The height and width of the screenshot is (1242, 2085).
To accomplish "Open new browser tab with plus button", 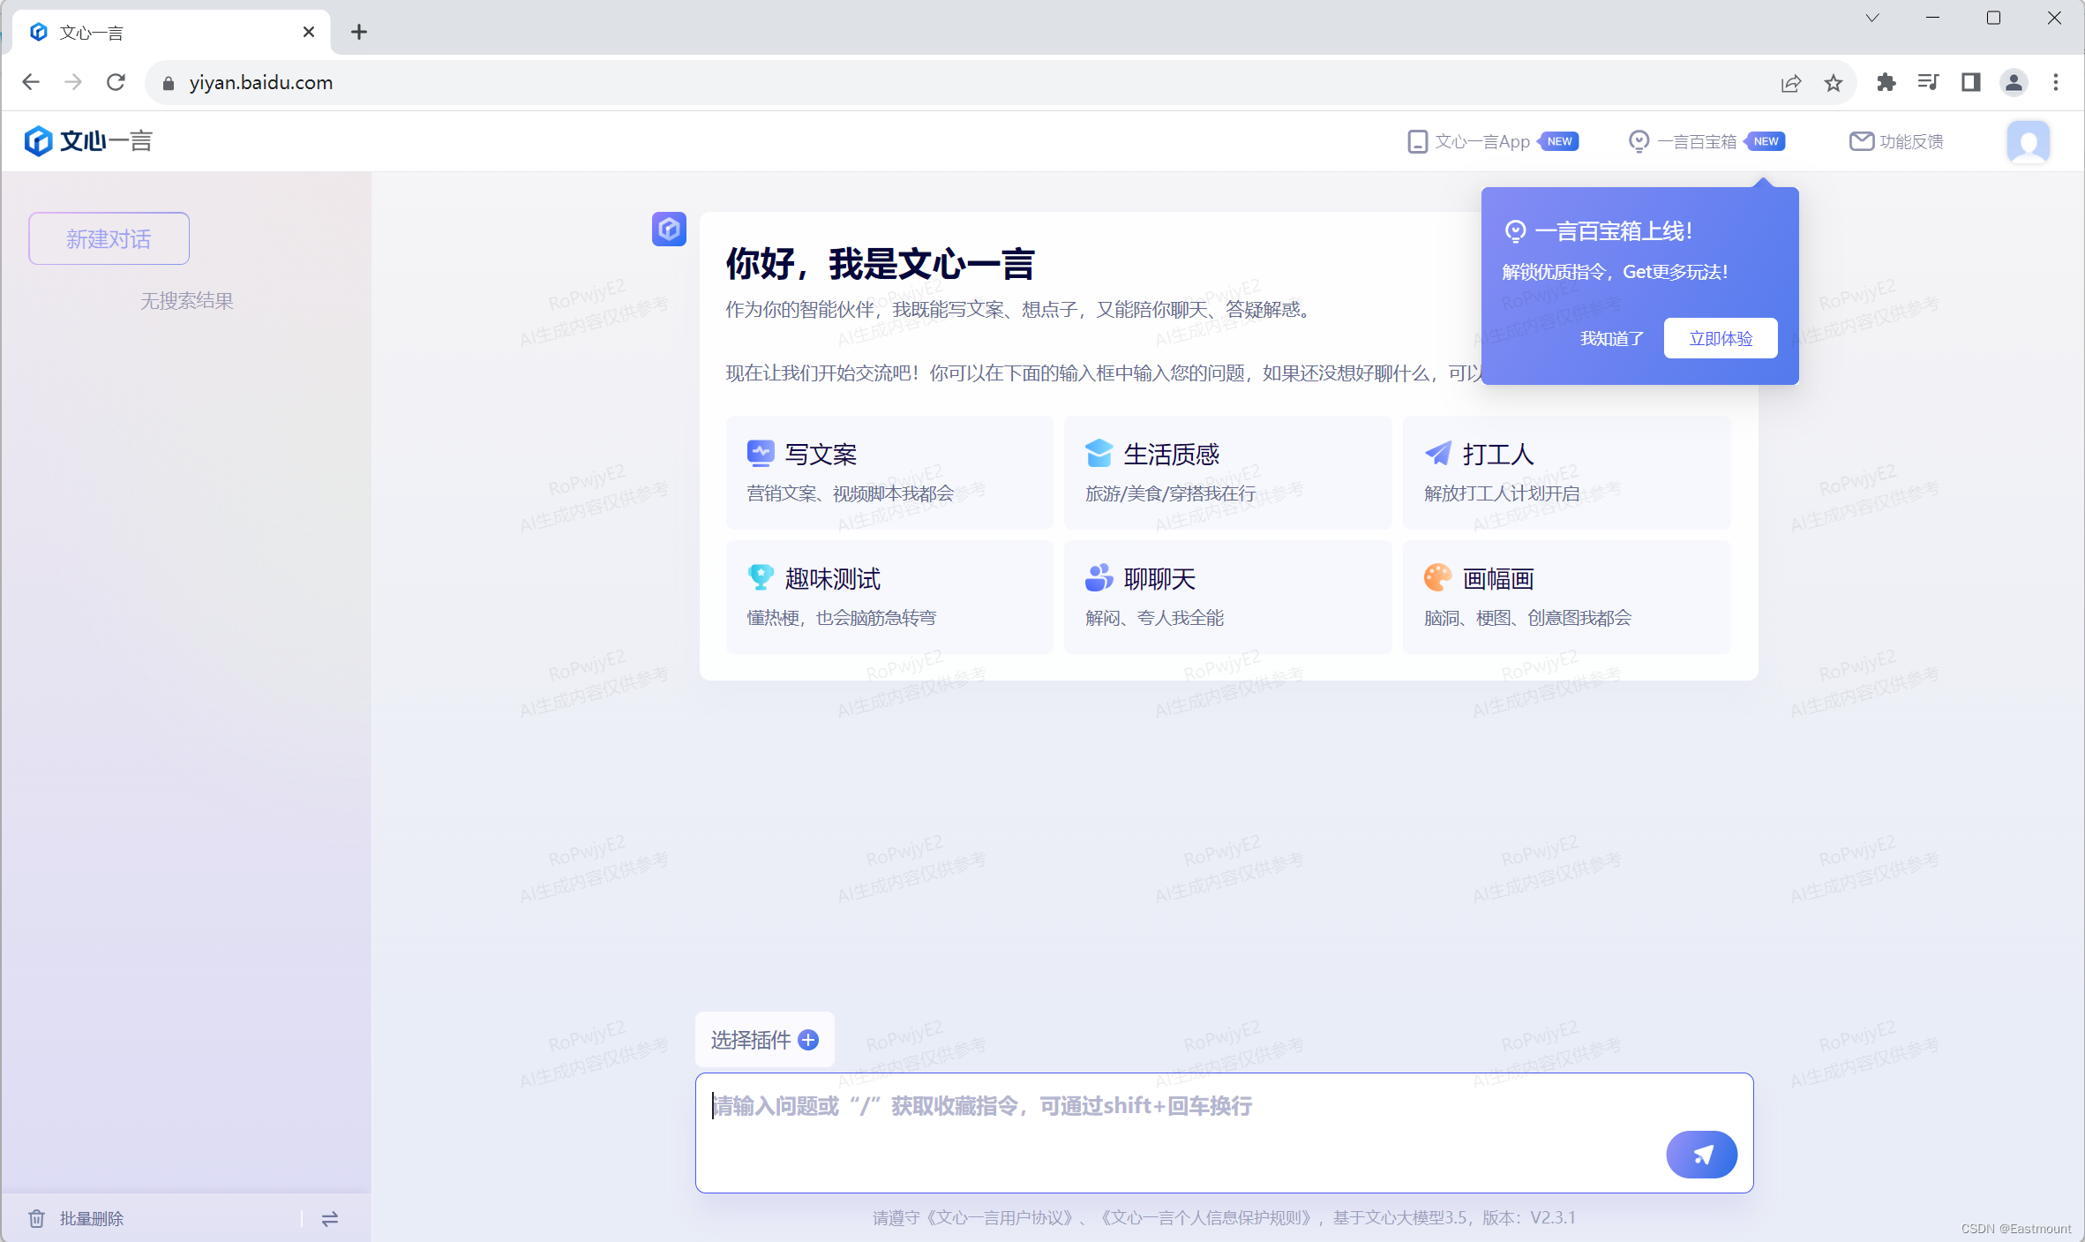I will click(x=359, y=33).
